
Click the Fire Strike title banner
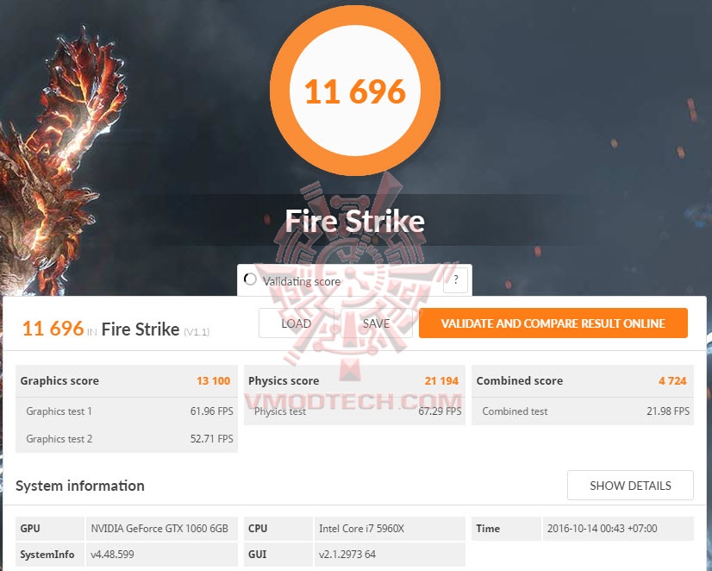pos(354,221)
